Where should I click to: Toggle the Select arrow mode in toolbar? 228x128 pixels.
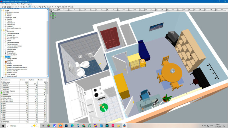(30, 7)
